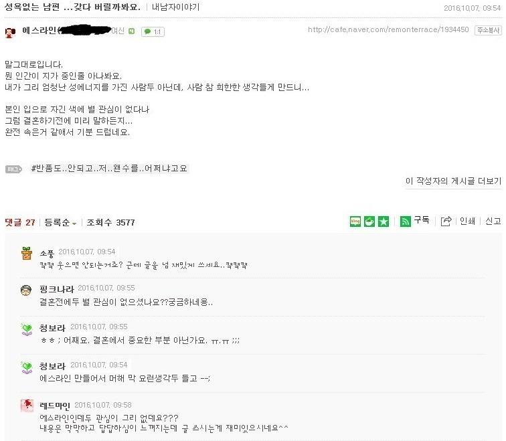The image size is (506, 441).
Task: Click 인쇄 to print the post
Action: tap(467, 221)
